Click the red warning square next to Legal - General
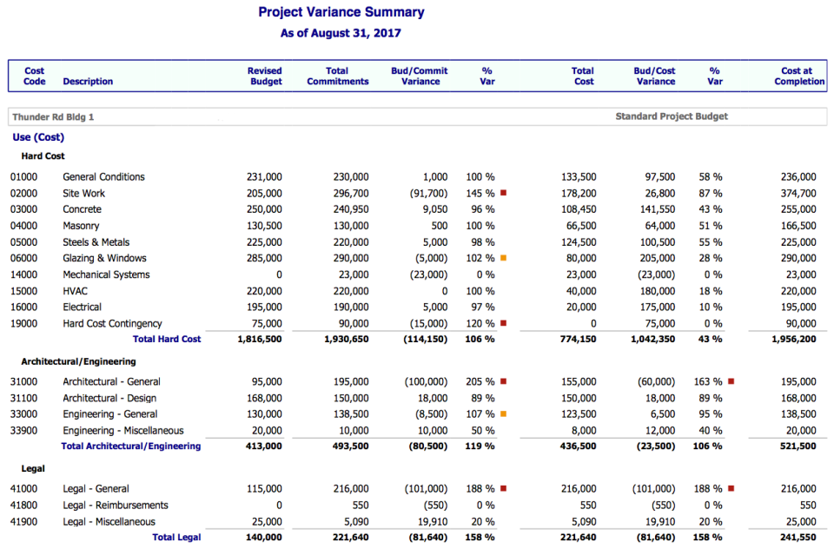Screen dimensions: 834x549 [x=504, y=487]
